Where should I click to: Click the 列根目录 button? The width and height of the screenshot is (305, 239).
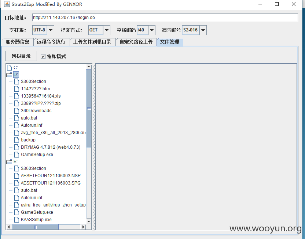[21, 56]
